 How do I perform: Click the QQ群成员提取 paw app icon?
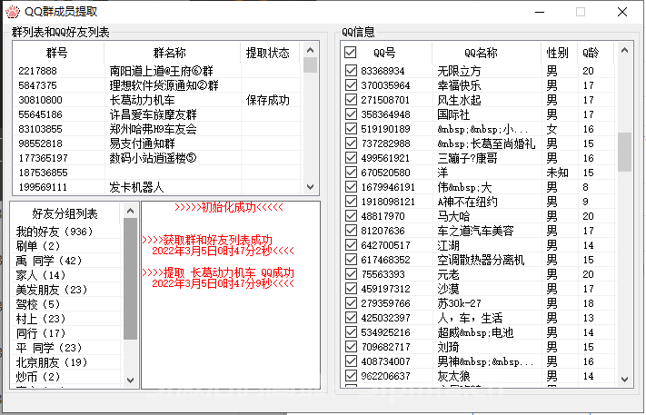[13, 12]
